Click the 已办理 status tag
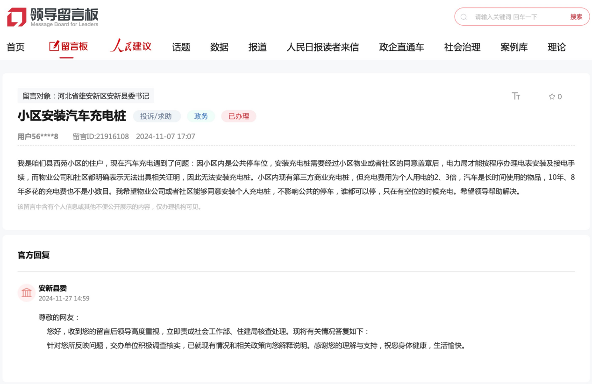The height and width of the screenshot is (384, 592). point(238,116)
